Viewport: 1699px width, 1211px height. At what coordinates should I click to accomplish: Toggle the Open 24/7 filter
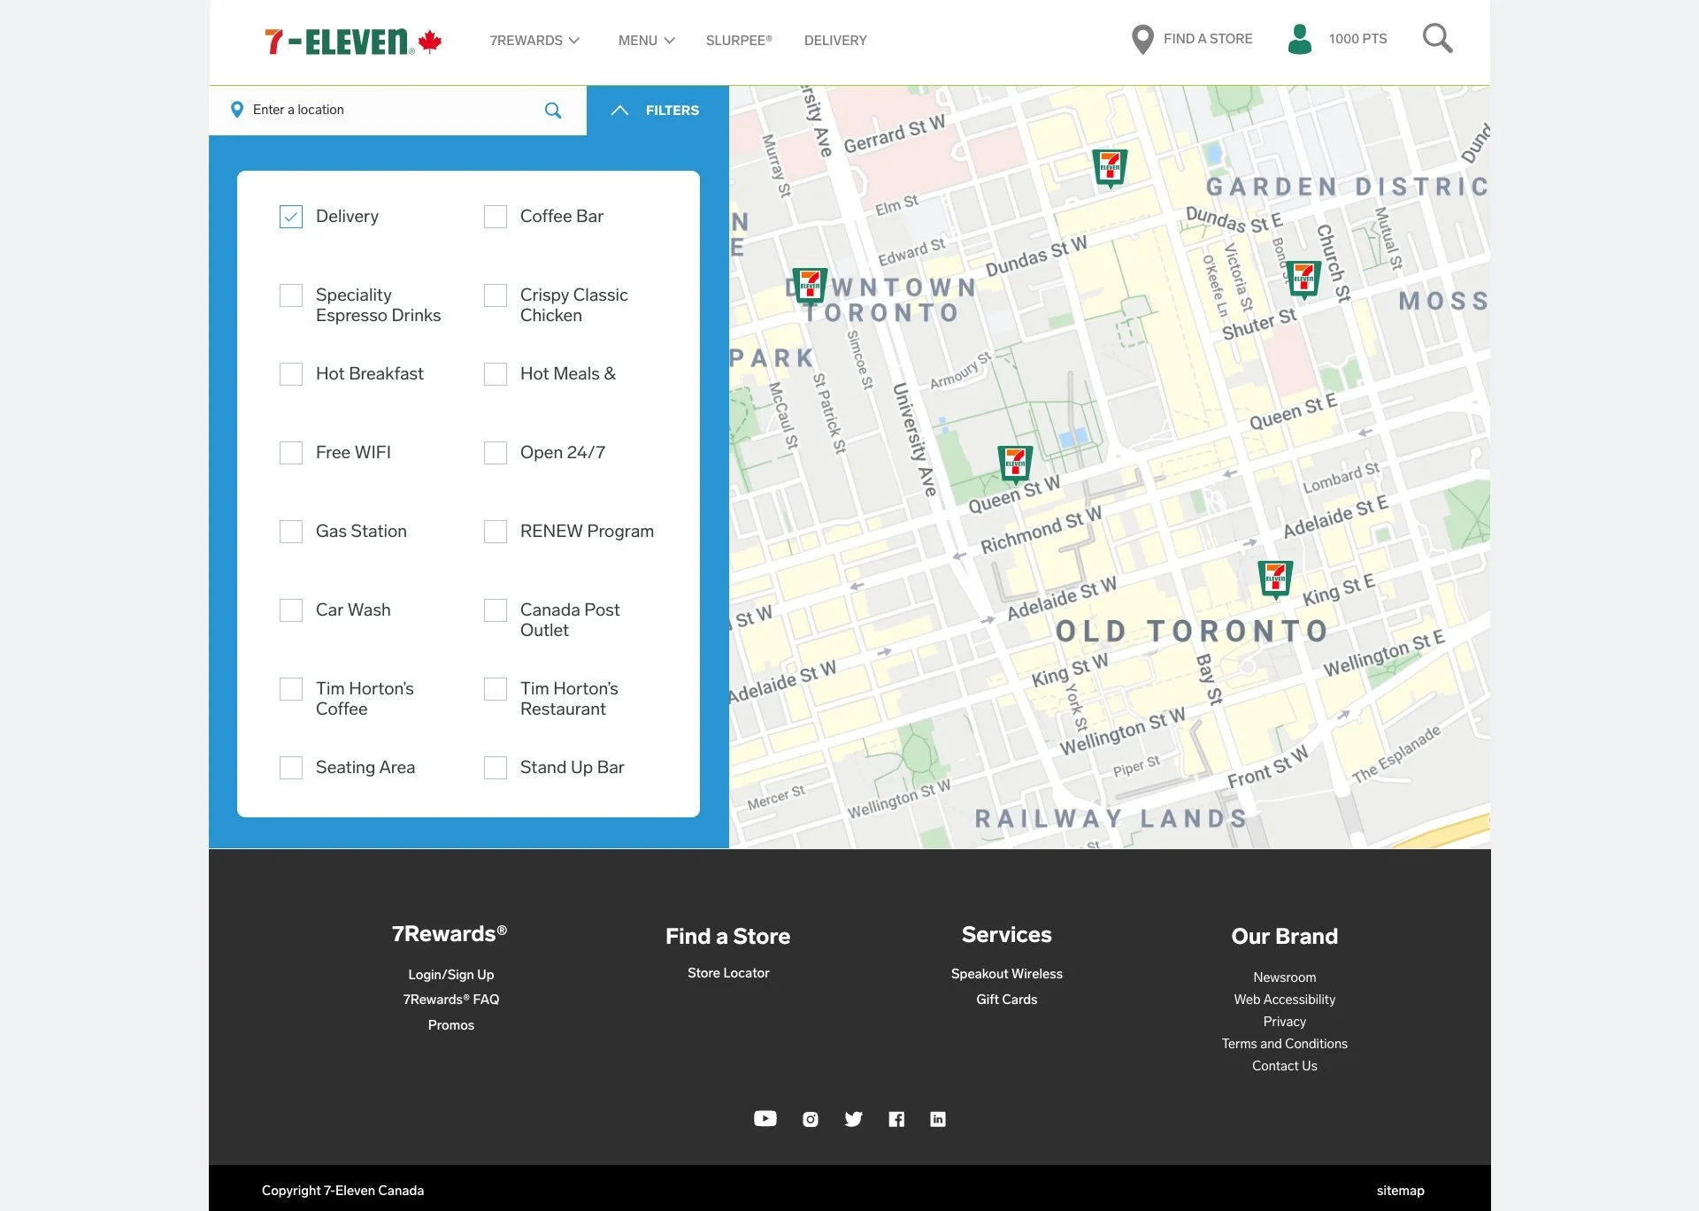pos(496,453)
